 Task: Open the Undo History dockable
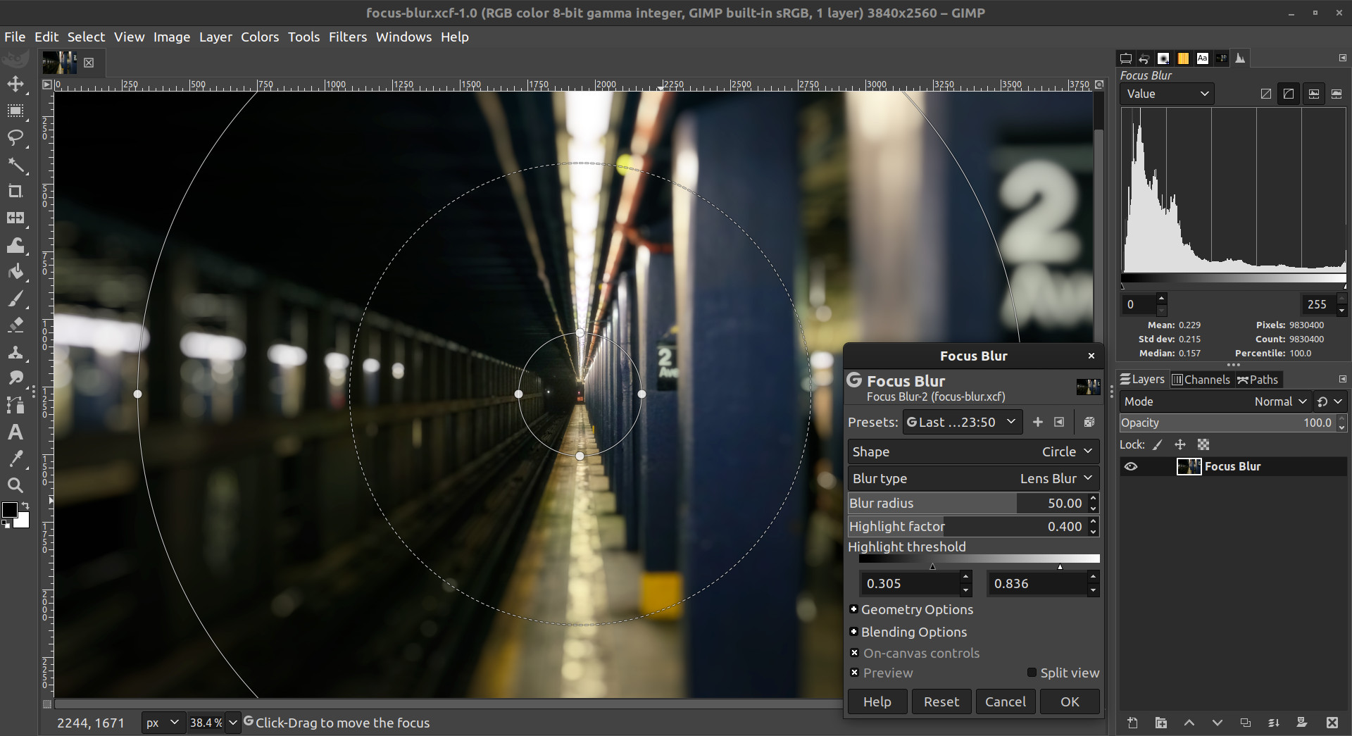pos(1144,58)
